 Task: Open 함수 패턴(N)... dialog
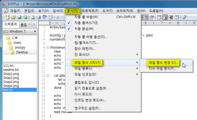(x=103, y=49)
